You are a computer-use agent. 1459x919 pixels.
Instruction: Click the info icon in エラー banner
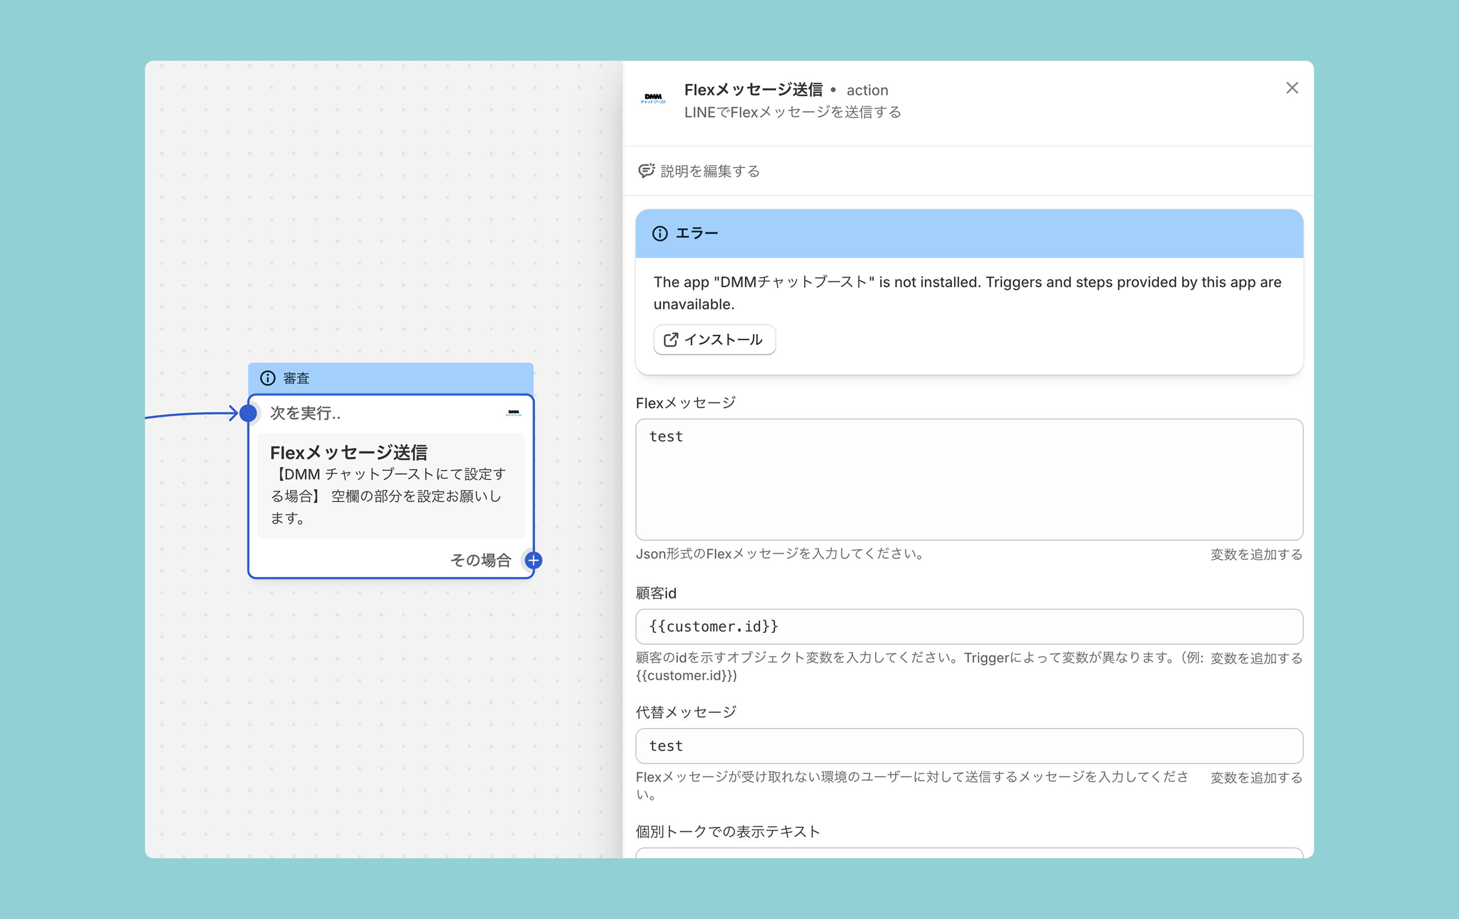[659, 234]
